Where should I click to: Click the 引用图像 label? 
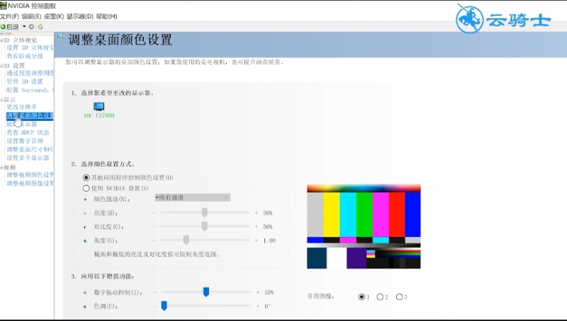tap(320, 296)
